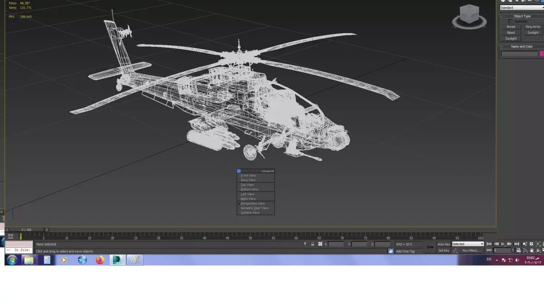Select Perspective View menu entry
This screenshot has height=306, width=544.
pos(255,204)
